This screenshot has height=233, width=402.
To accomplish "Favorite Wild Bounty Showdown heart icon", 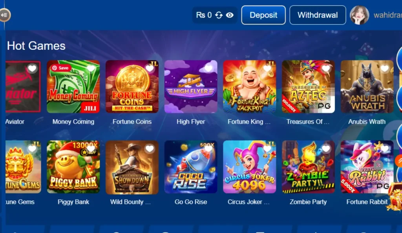I will pyautogui.click(x=150, y=149).
